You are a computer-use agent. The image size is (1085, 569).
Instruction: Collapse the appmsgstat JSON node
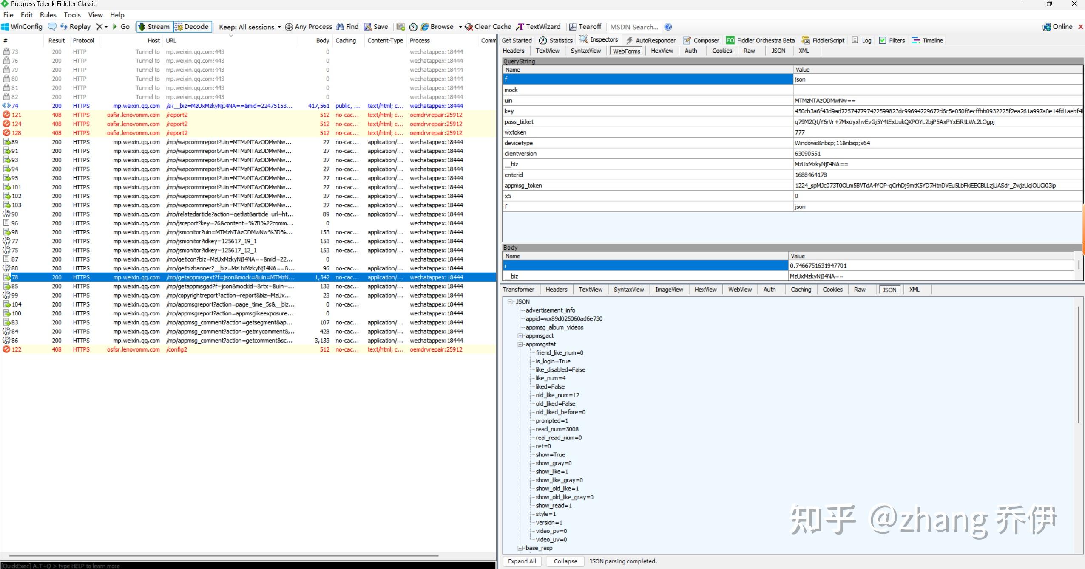point(520,344)
